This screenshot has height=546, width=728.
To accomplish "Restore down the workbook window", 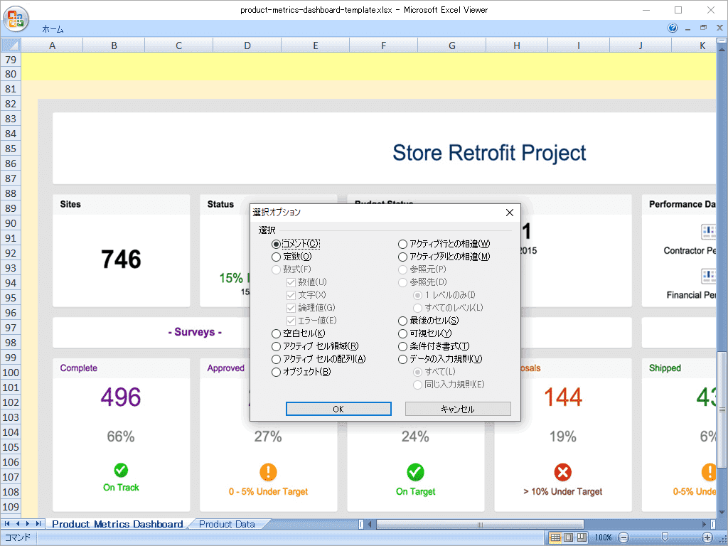I will click(x=703, y=28).
